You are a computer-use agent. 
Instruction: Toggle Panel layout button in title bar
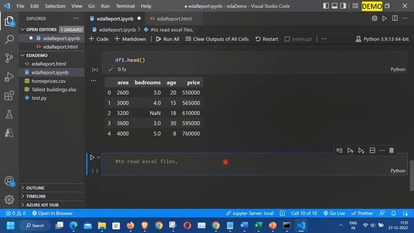tap(334, 6)
